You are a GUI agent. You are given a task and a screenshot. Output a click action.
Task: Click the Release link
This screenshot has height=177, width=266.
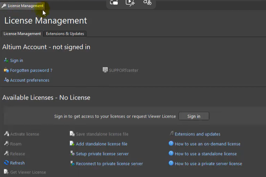18,154
